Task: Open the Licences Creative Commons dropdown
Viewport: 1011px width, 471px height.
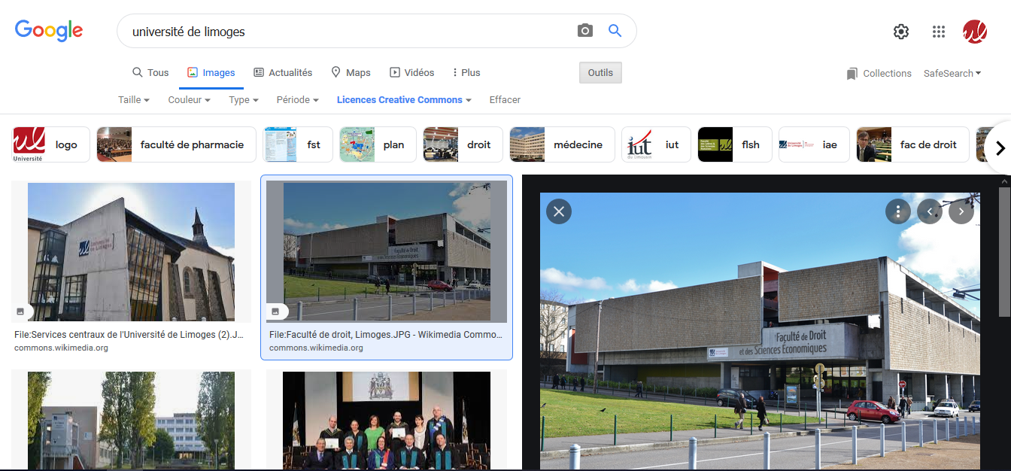Action: coord(404,100)
